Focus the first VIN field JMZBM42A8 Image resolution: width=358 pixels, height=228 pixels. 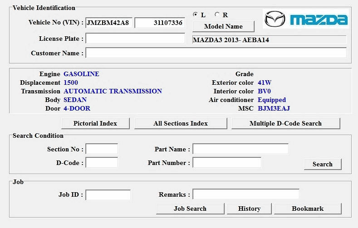point(109,23)
